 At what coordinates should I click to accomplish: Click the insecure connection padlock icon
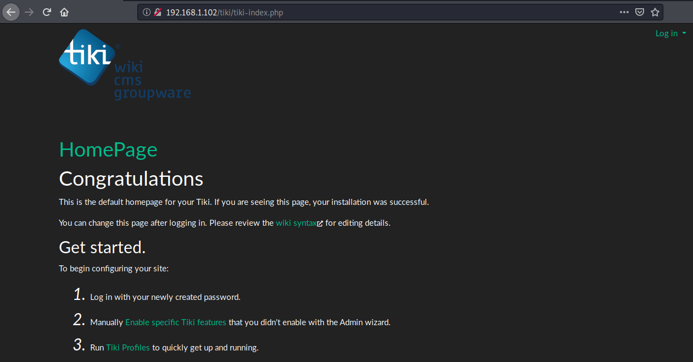tap(157, 12)
